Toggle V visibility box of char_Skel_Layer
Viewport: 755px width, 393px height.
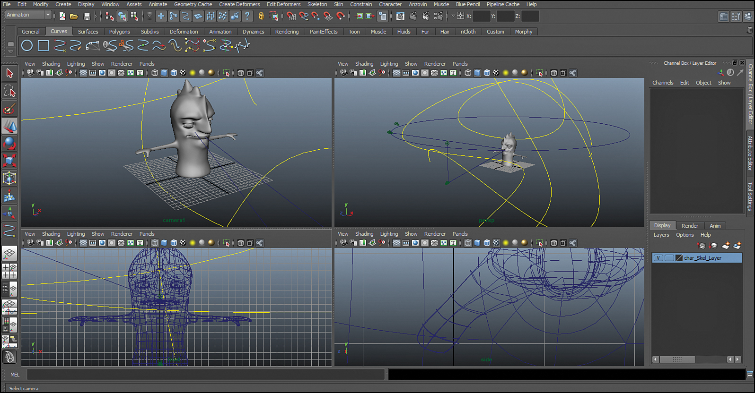[658, 258]
